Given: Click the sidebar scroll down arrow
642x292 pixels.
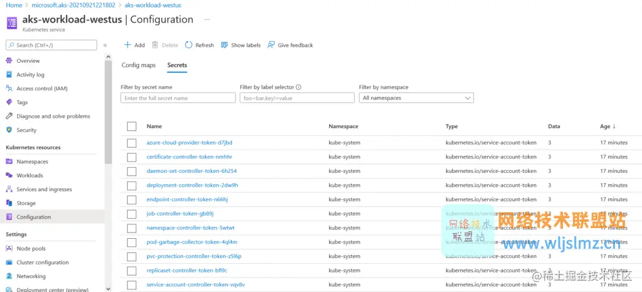Looking at the screenshot, I should (108, 289).
